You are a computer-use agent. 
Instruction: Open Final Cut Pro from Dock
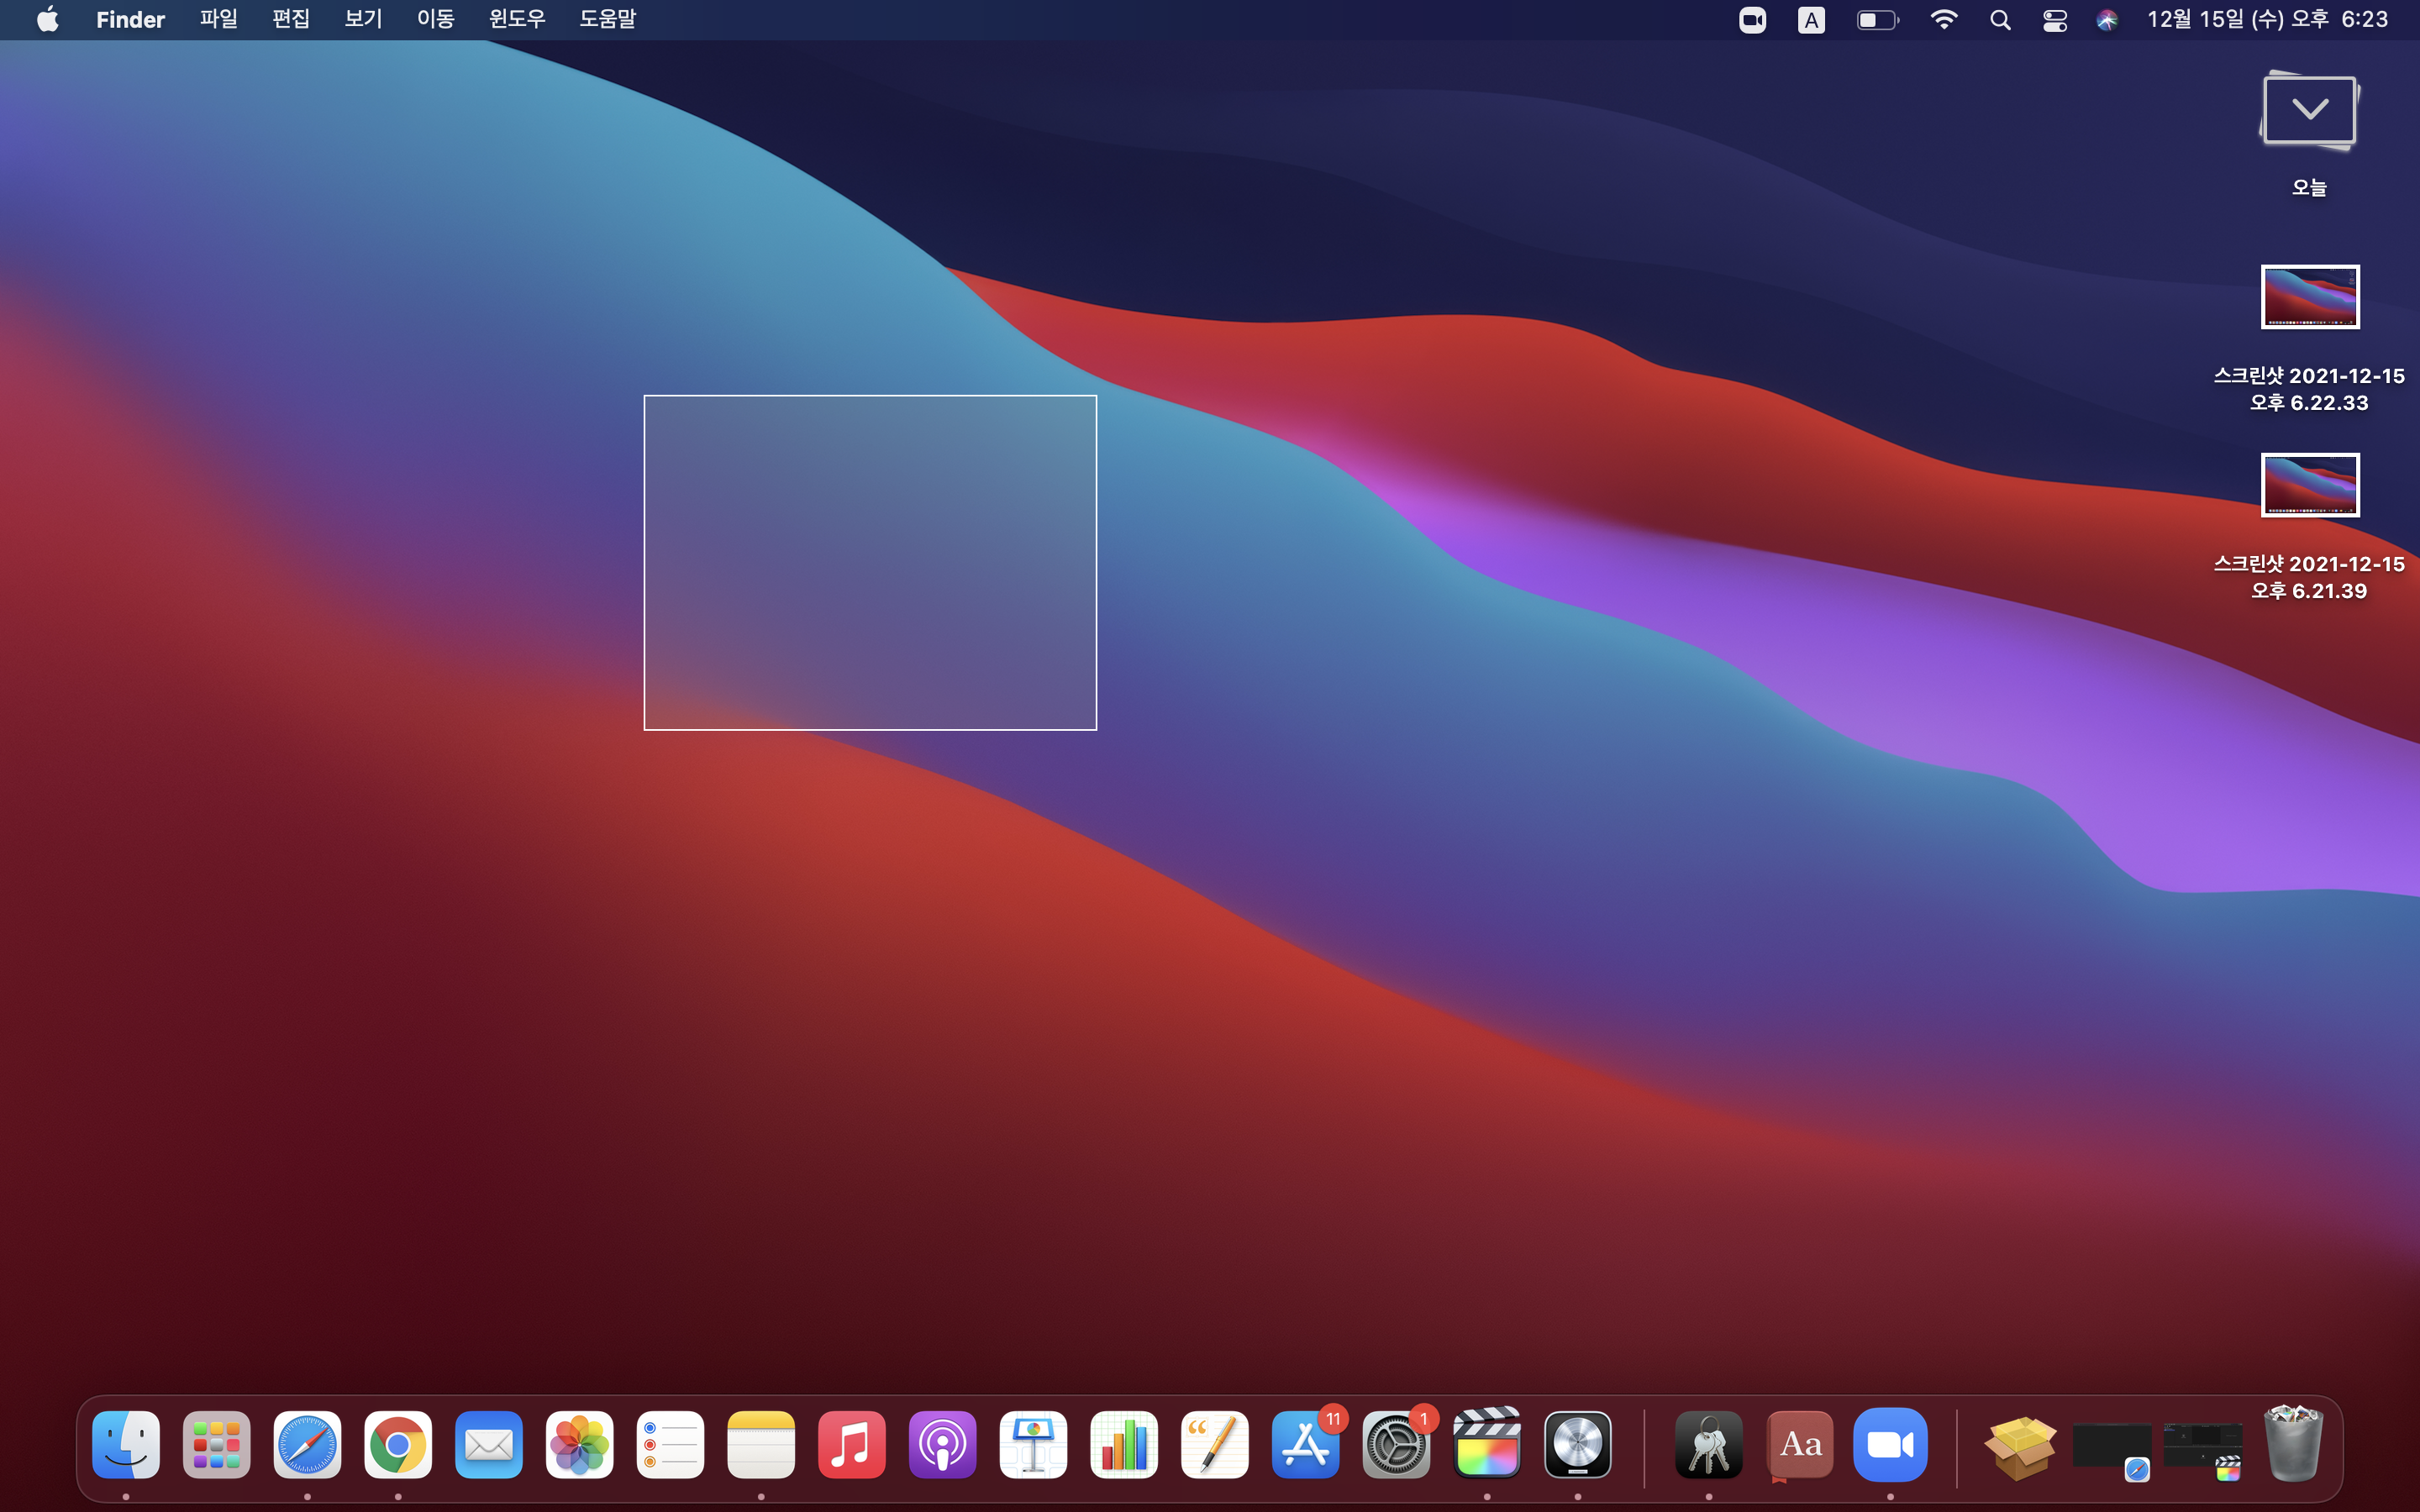coord(1487,1444)
